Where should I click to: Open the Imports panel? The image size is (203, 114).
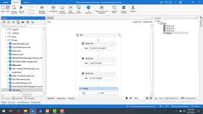[71, 98]
